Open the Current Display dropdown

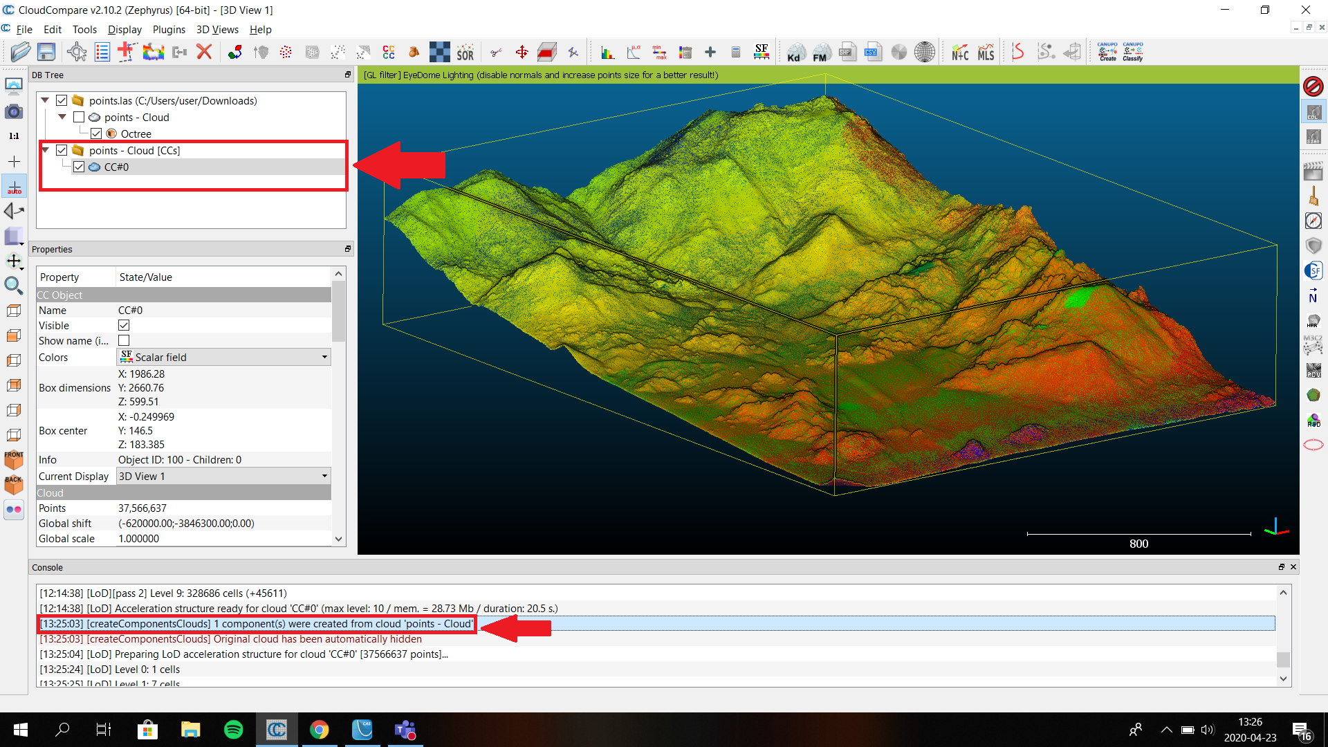click(x=223, y=476)
